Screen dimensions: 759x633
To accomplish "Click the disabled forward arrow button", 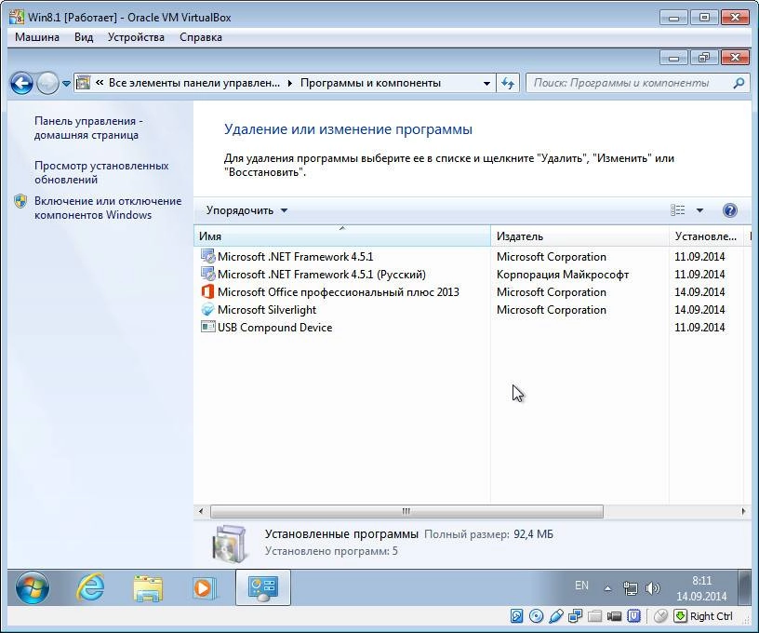I will 47,83.
